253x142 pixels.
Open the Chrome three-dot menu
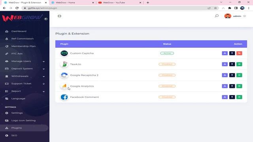tap(249, 8)
